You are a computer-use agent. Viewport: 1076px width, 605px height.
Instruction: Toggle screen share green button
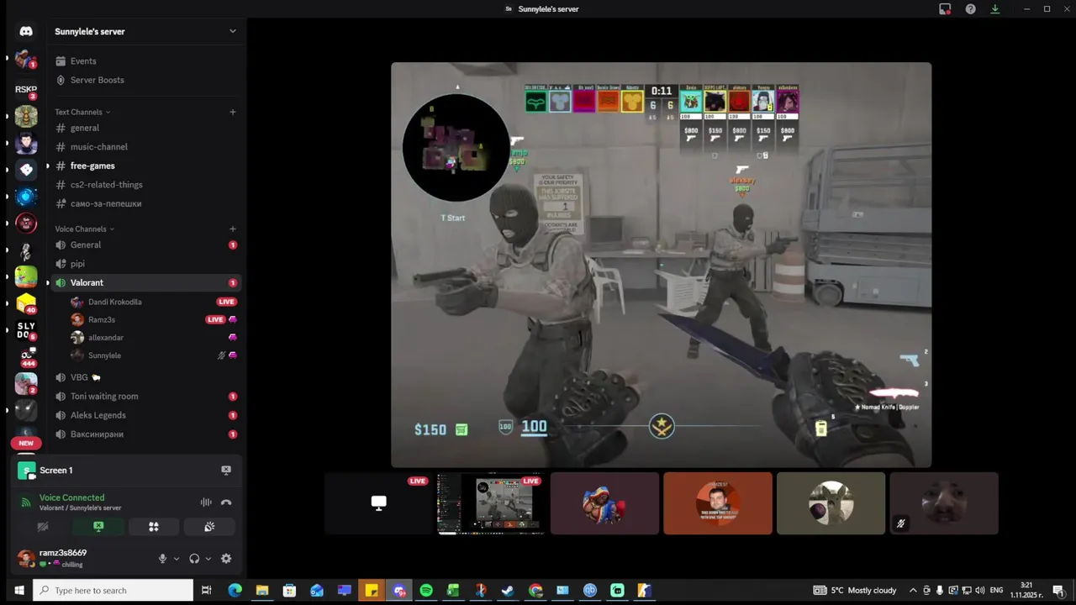pos(98,527)
